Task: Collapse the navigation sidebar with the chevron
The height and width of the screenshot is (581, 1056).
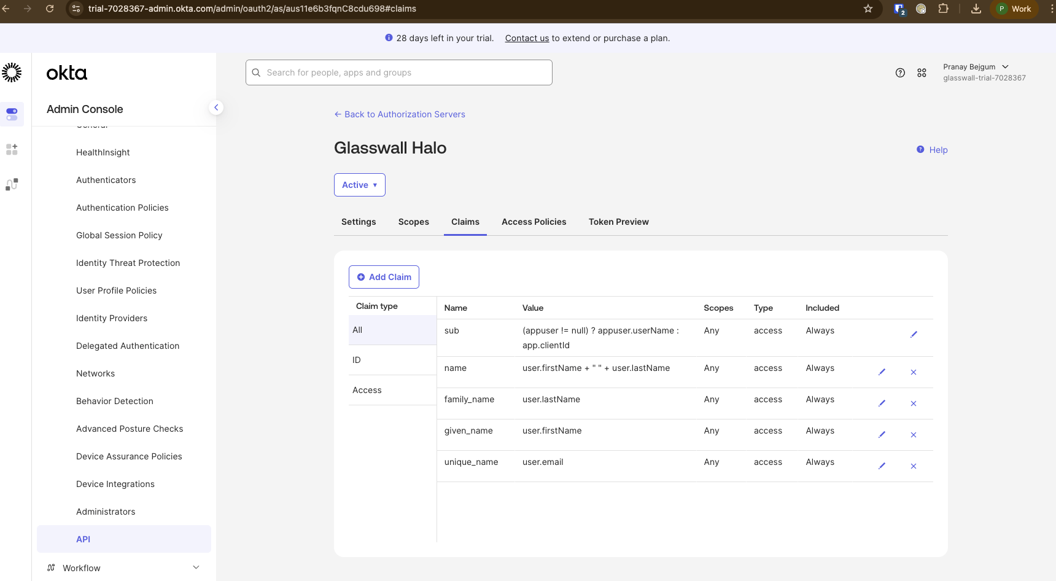Action: 216,107
